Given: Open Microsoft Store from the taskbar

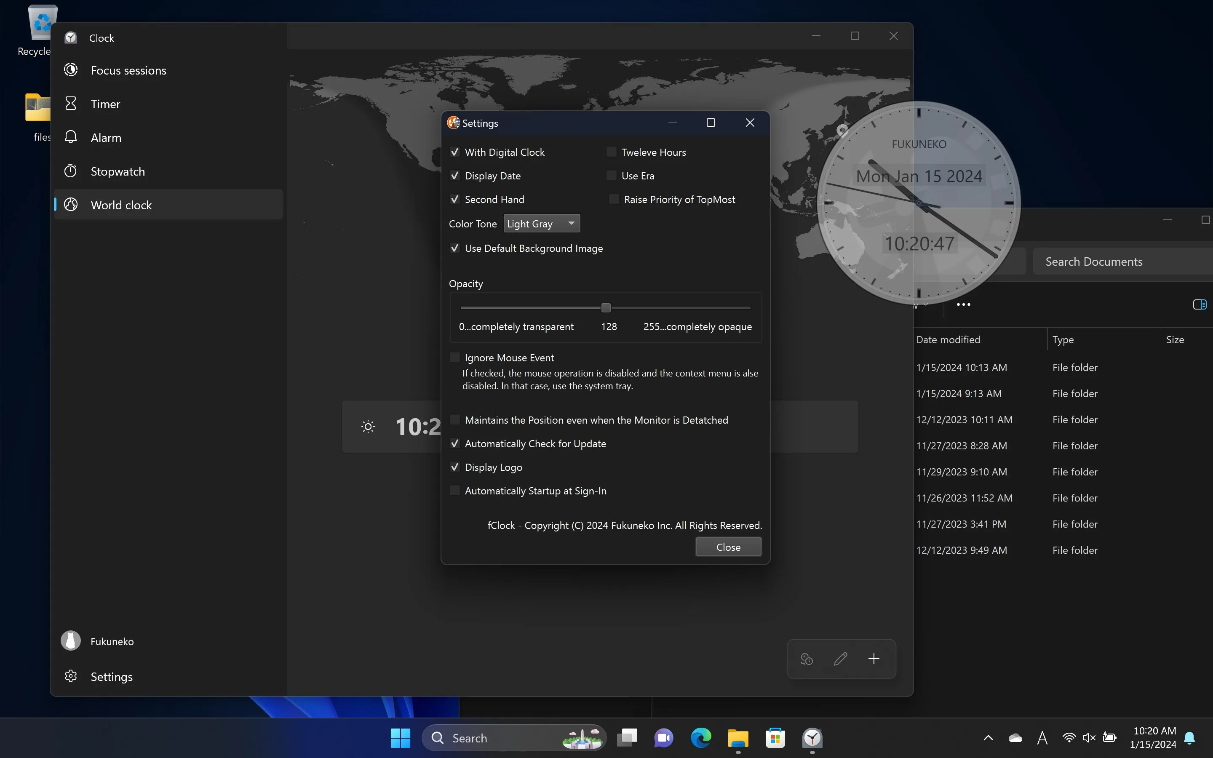Looking at the screenshot, I should tap(775, 738).
